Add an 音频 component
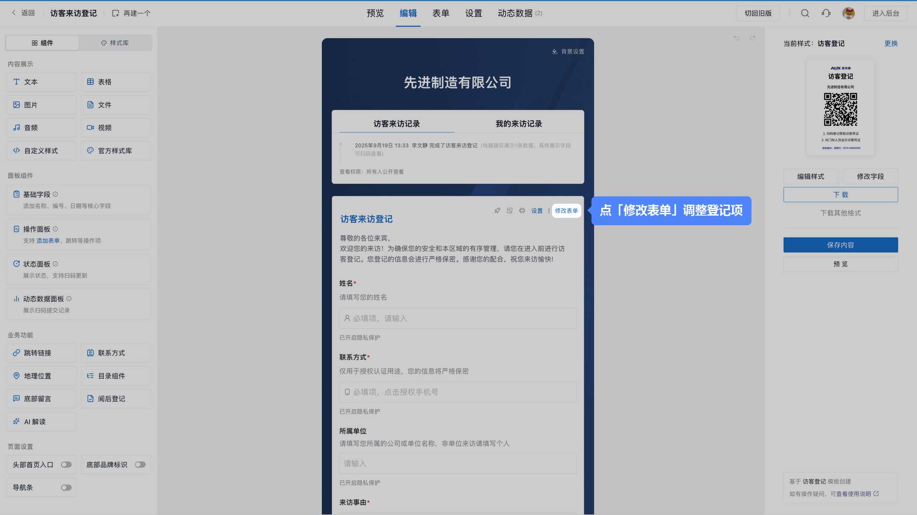The height and width of the screenshot is (515, 917). (42, 128)
